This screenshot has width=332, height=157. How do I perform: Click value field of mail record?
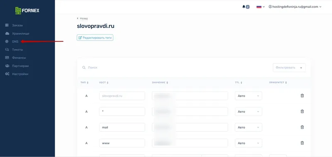[190, 127]
